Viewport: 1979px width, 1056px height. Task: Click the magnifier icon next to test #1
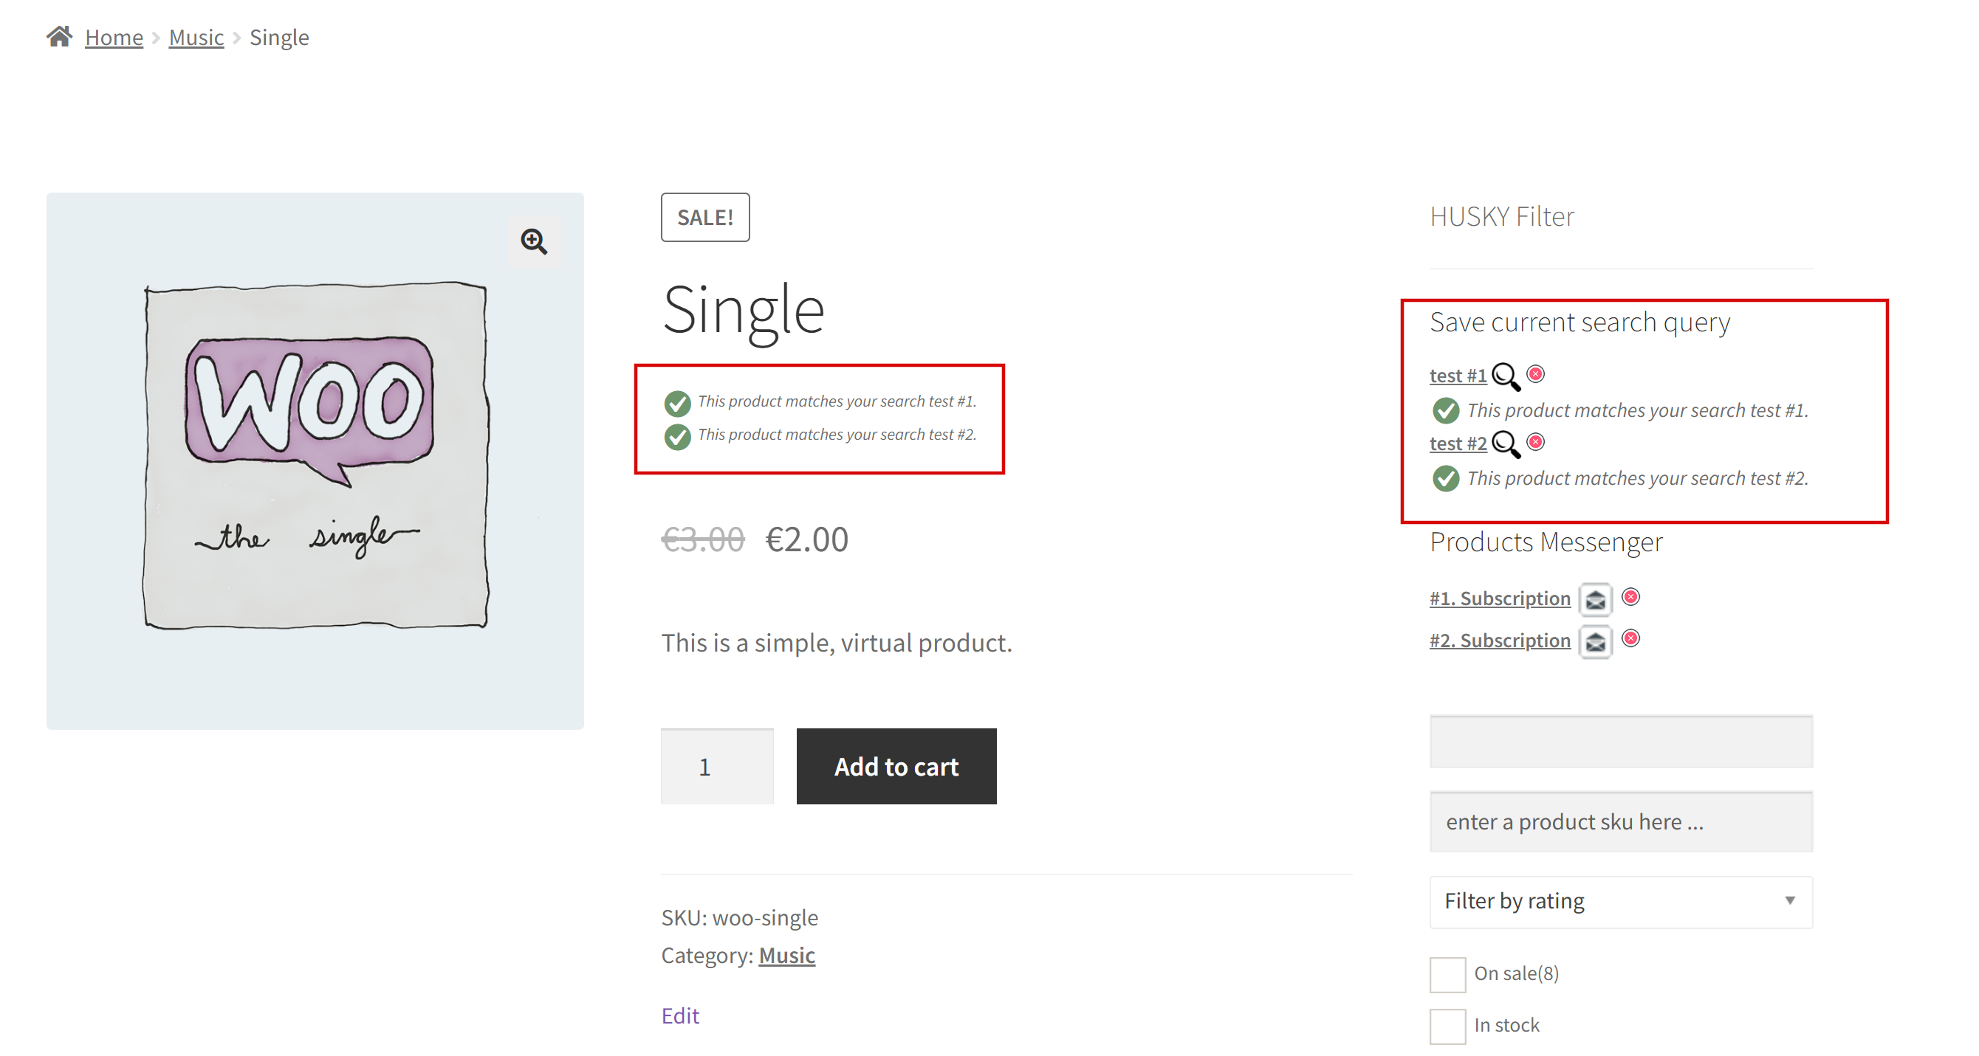click(x=1505, y=376)
